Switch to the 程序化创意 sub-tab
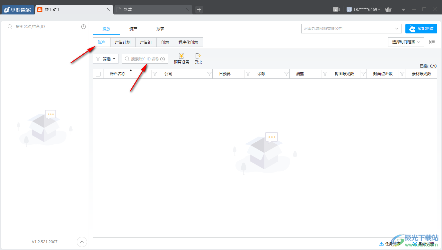 pos(188,42)
